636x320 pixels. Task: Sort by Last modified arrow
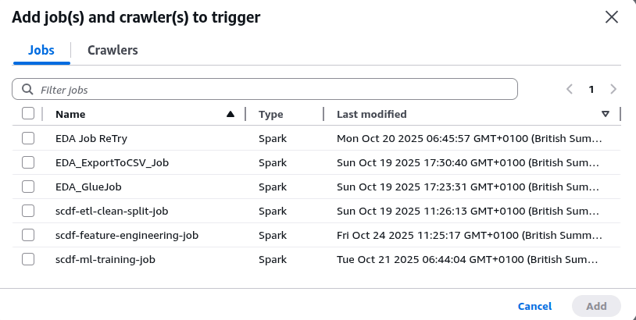click(606, 114)
